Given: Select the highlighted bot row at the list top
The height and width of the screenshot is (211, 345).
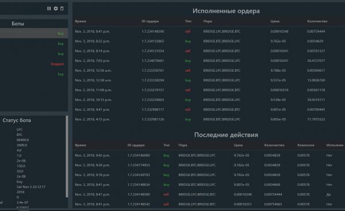Looking at the screenshot, I should 34,33.
